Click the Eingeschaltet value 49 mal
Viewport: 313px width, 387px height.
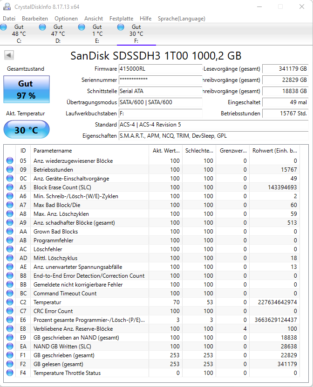click(x=286, y=102)
